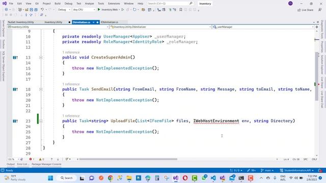Open the Package Manager Console tab
Image resolution: width=326 pixels, height=183 pixels.
click(46, 164)
